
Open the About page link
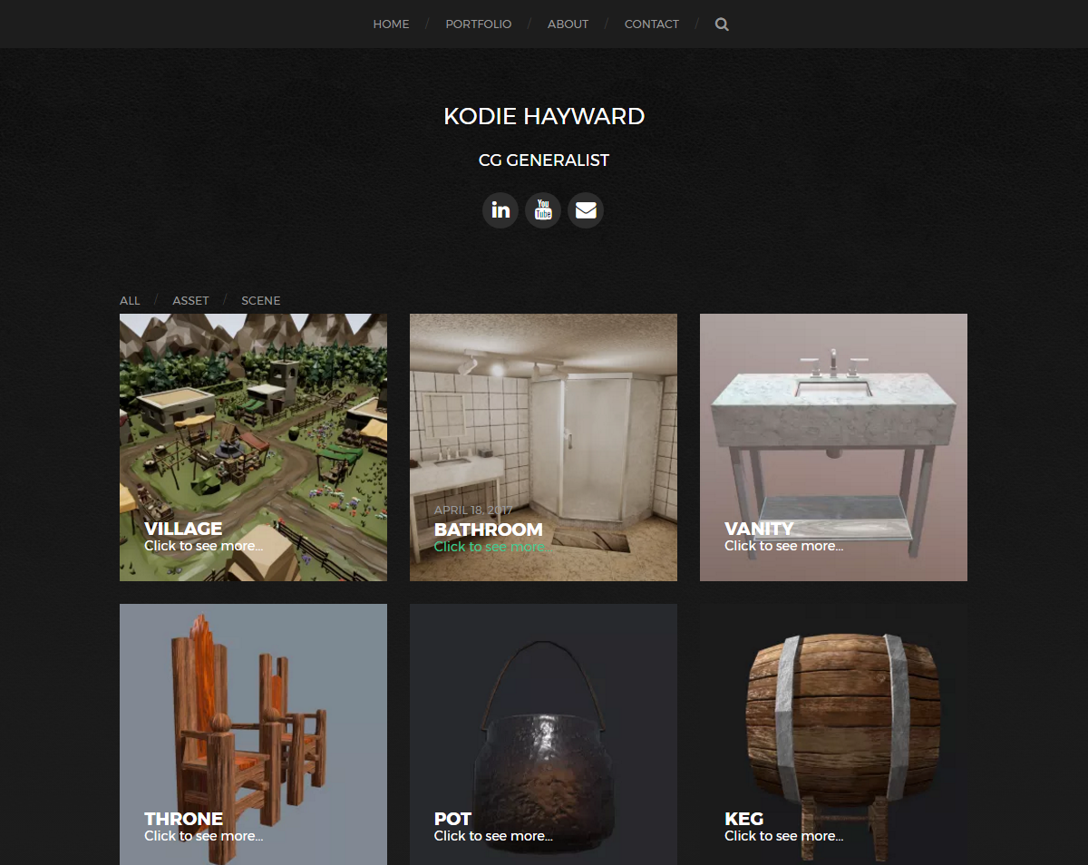click(x=568, y=24)
